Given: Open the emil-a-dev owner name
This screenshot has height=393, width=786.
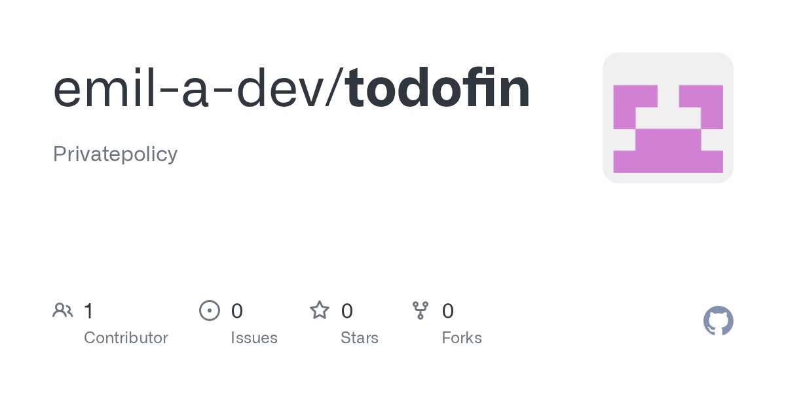Looking at the screenshot, I should 193,90.
